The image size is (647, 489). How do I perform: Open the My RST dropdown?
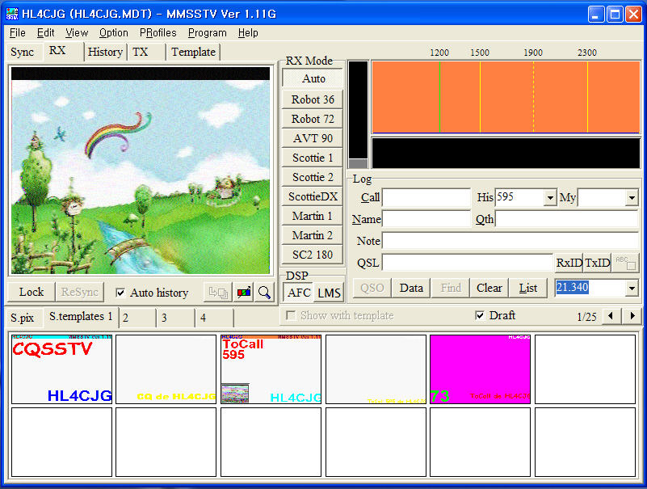(632, 198)
